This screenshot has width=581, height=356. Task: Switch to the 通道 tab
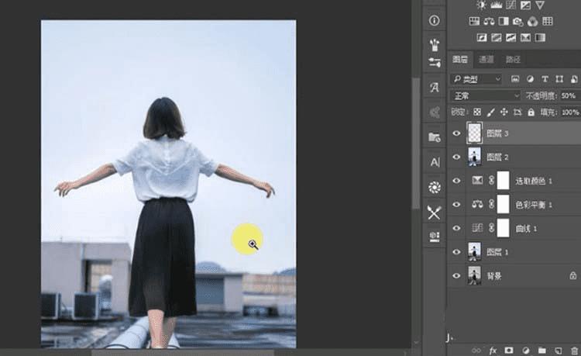click(486, 59)
